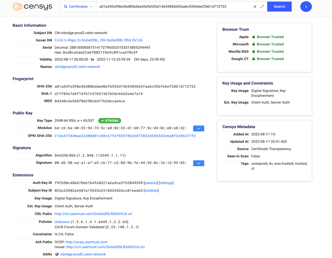This screenshot has width=332, height=258.
Task: Open the Auth Key ID siblings link
Action: pos(166,183)
